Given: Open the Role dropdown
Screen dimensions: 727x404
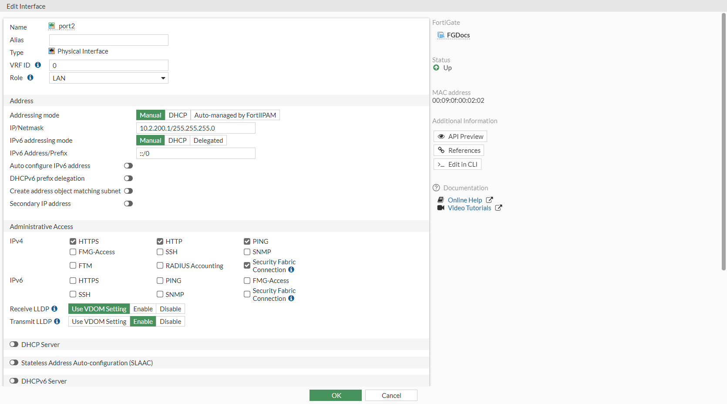Looking at the screenshot, I should click(x=109, y=78).
